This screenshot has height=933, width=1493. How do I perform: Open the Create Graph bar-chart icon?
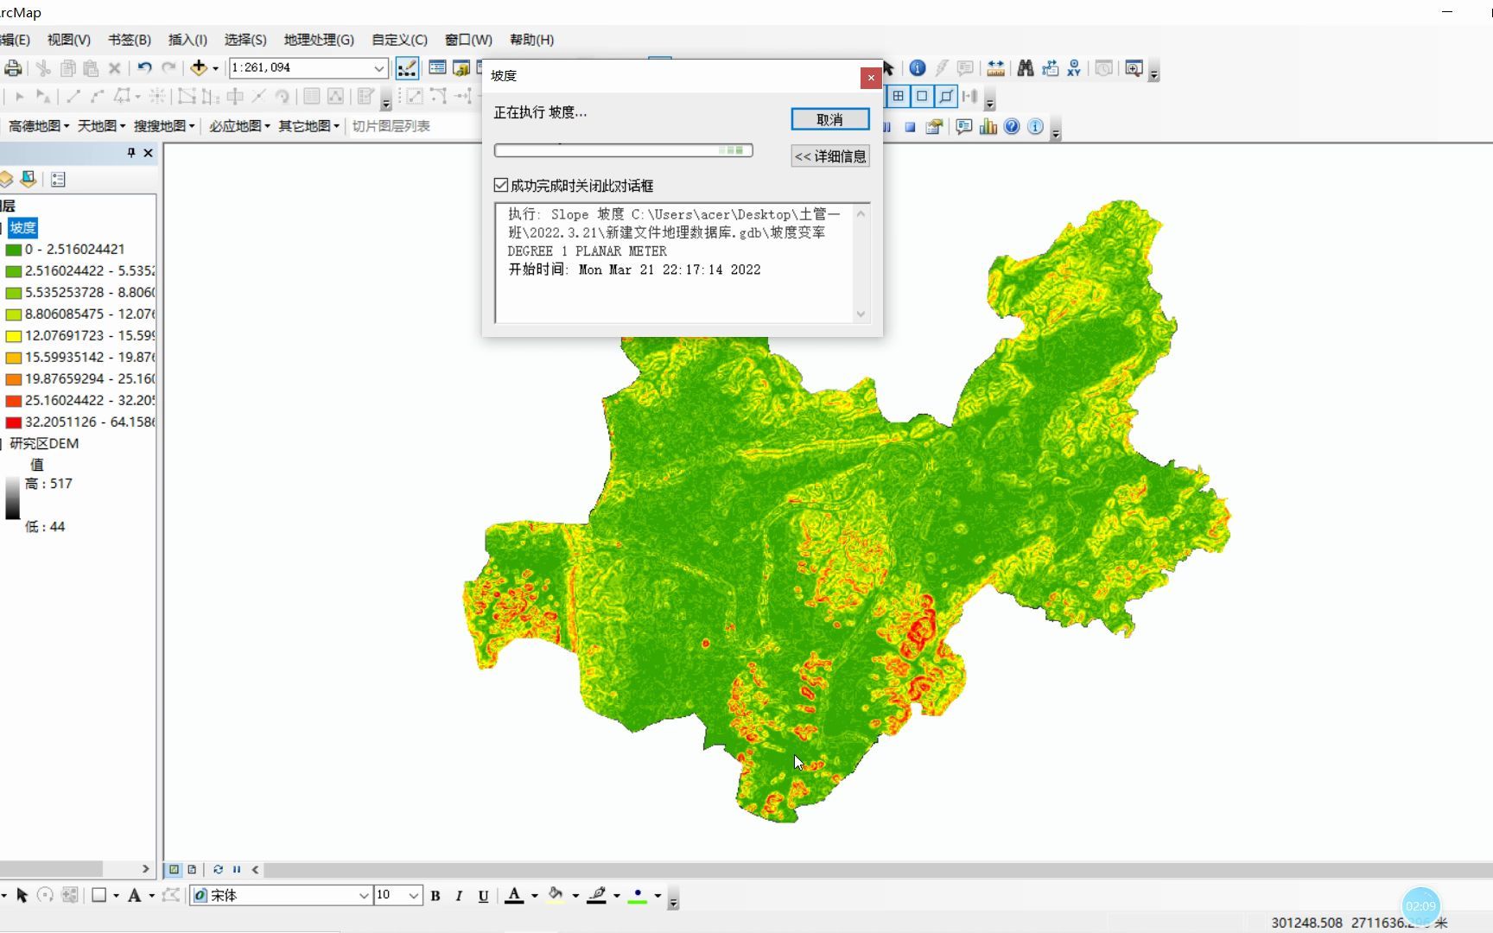pos(988,127)
